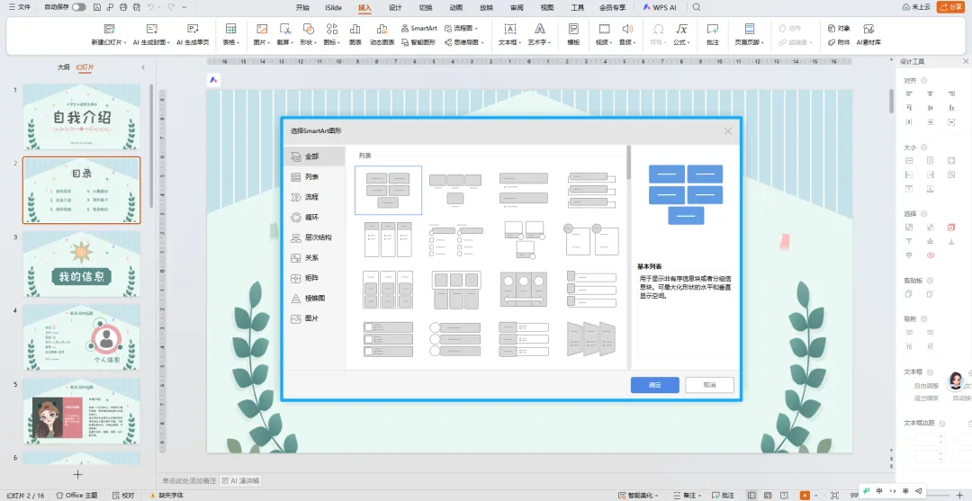Click the 取消 cancel button
Viewport: 972px width, 501px height.
click(710, 385)
